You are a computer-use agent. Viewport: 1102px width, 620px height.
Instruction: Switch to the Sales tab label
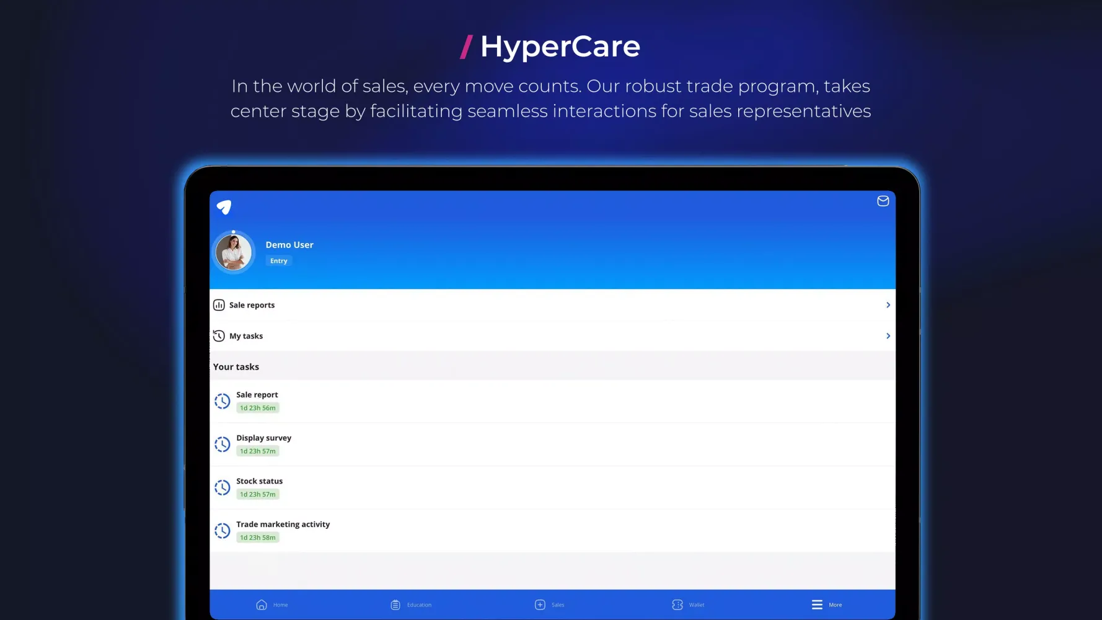coord(558,605)
